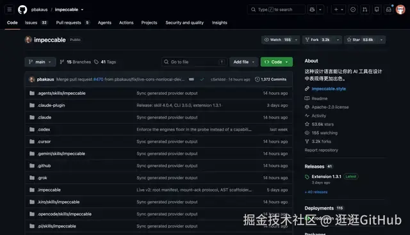Viewport: 410px width, 235px height.
Task: Open the issues icon in header
Action: pos(353,10)
